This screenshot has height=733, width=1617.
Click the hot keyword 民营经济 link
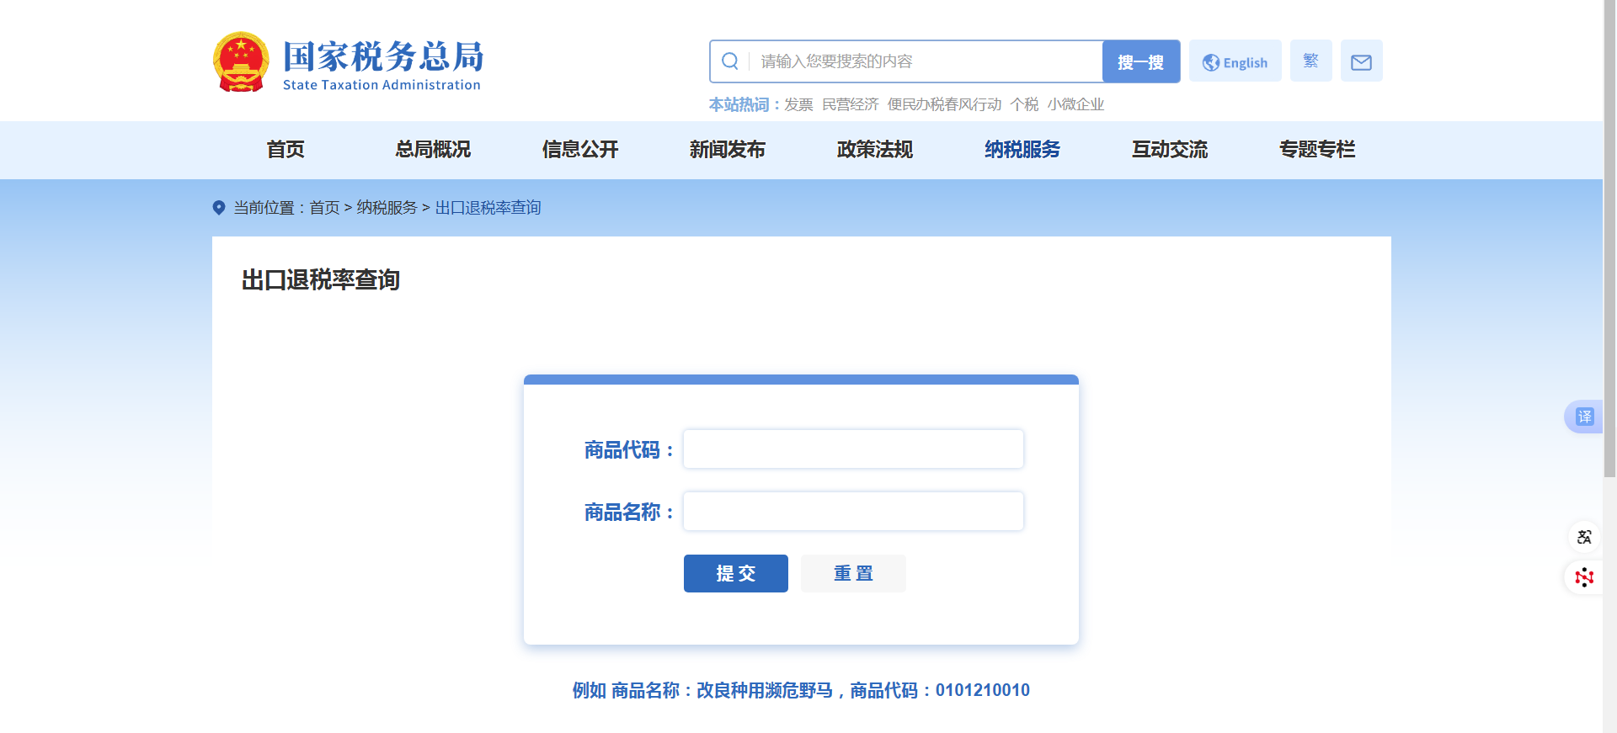click(850, 104)
